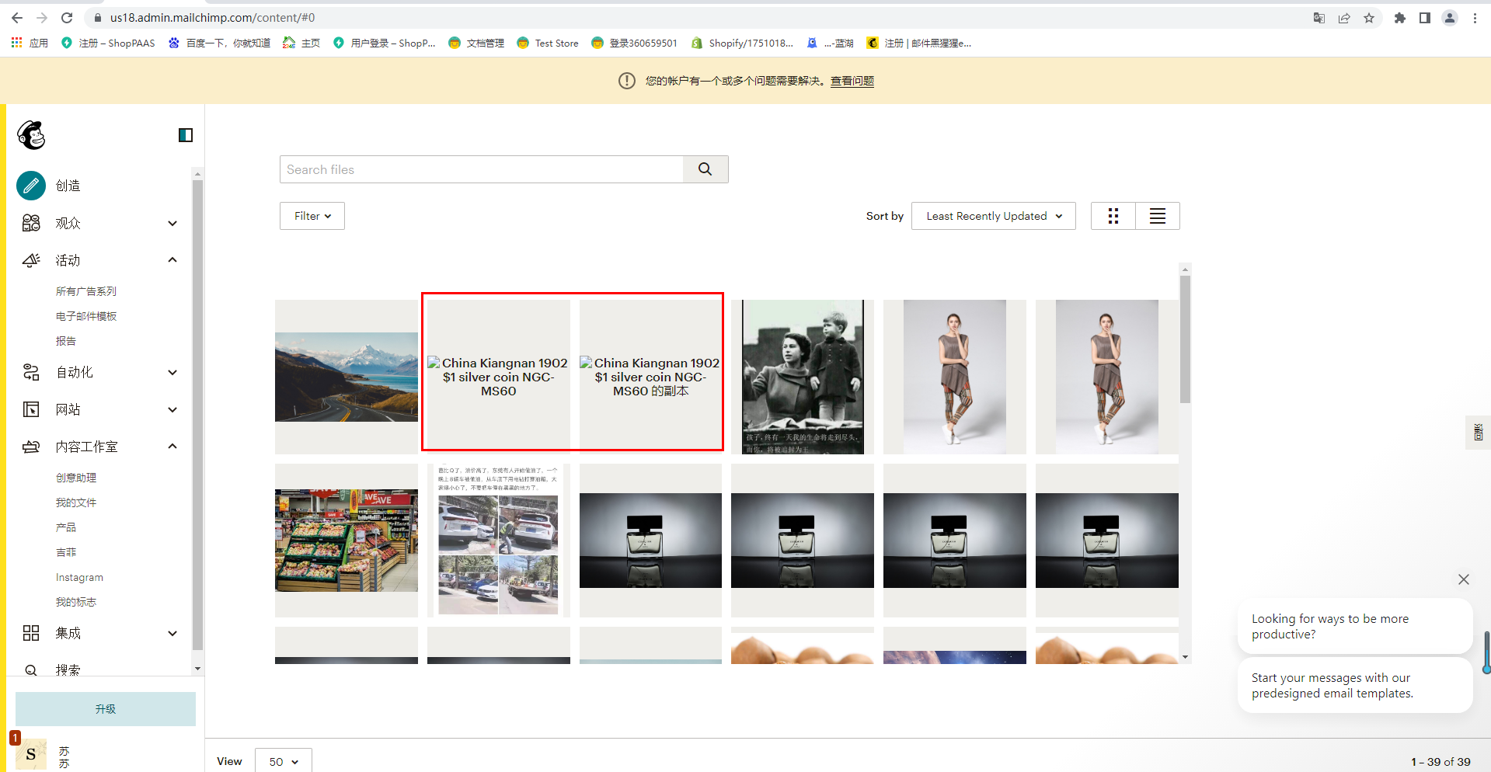
Task: Click the search magnifier button
Action: pos(705,169)
